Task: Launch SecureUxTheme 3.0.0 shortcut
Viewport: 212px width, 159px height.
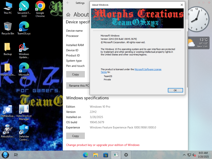Action: click(x=24, y=9)
